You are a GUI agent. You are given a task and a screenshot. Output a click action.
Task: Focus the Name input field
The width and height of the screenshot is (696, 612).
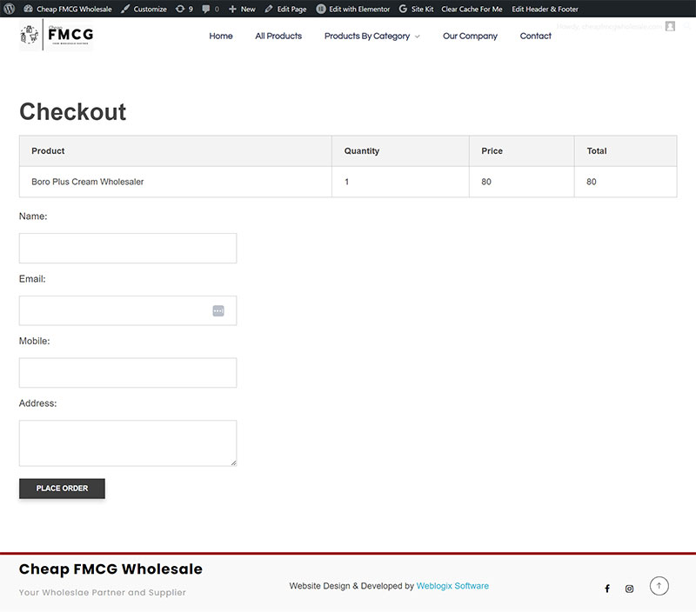pos(128,249)
